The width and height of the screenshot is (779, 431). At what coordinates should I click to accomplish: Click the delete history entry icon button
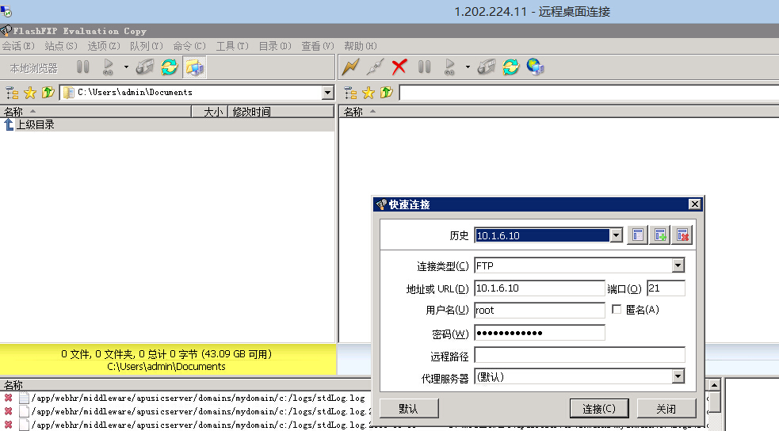682,235
